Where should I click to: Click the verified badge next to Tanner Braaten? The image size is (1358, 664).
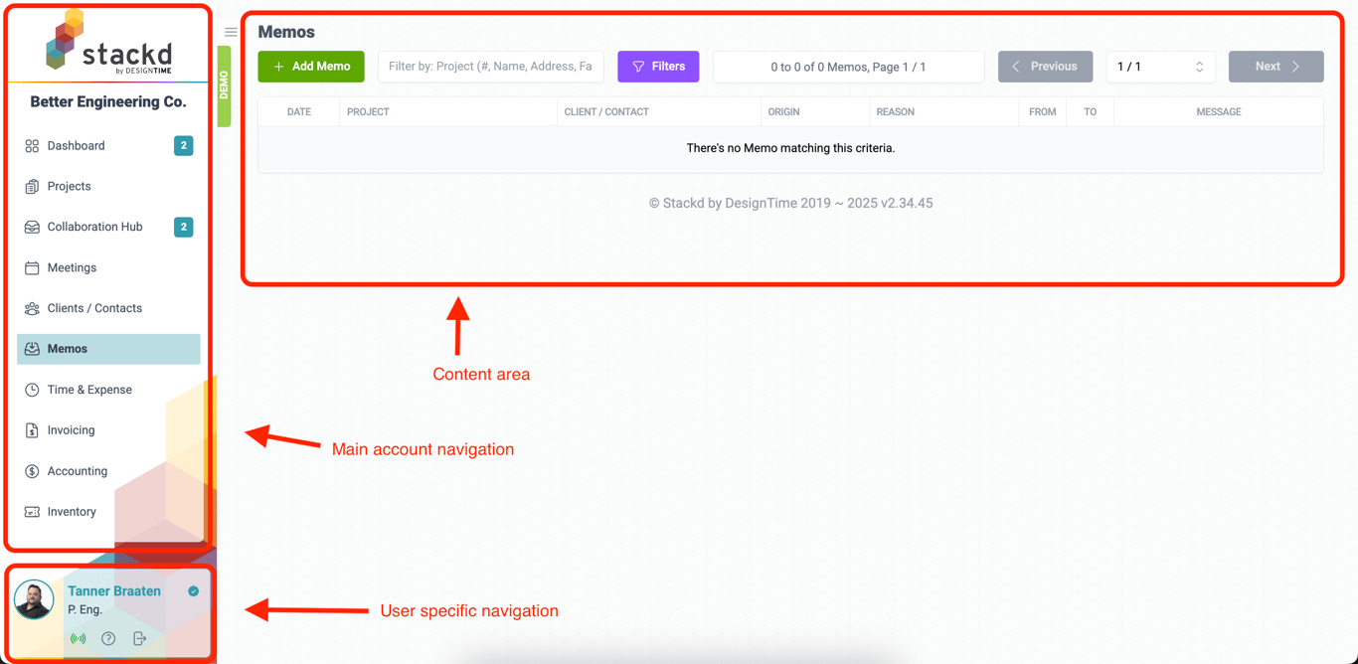(x=194, y=591)
